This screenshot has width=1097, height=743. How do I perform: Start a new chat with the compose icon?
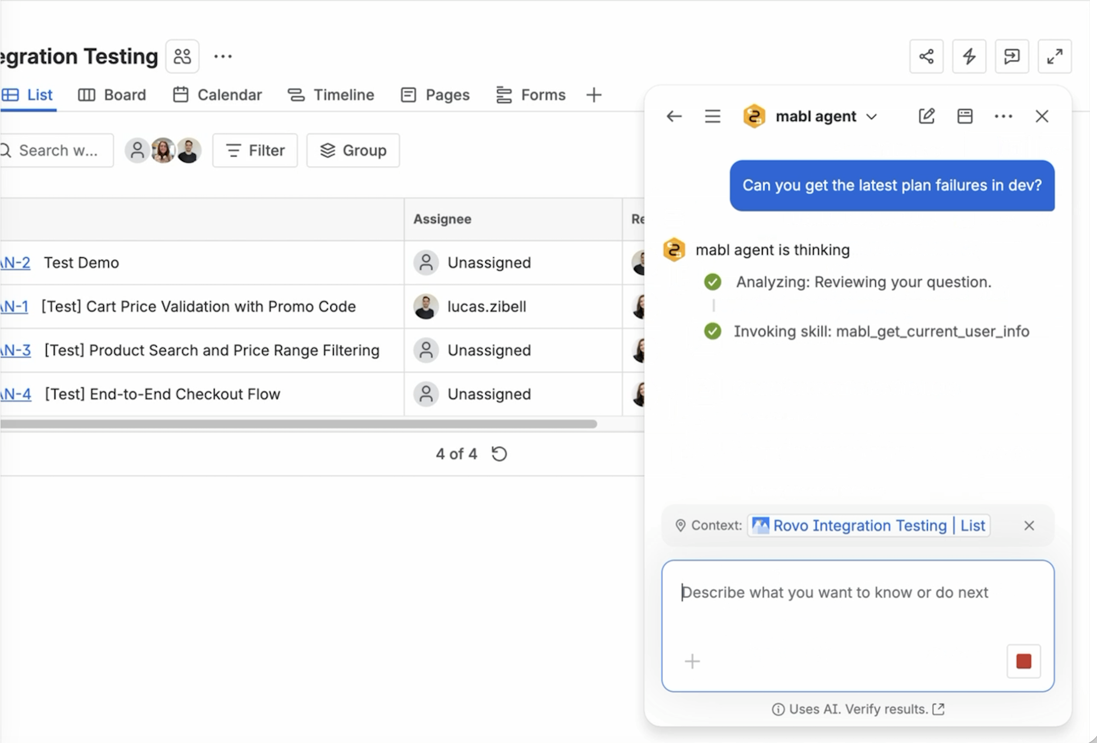[x=927, y=116]
